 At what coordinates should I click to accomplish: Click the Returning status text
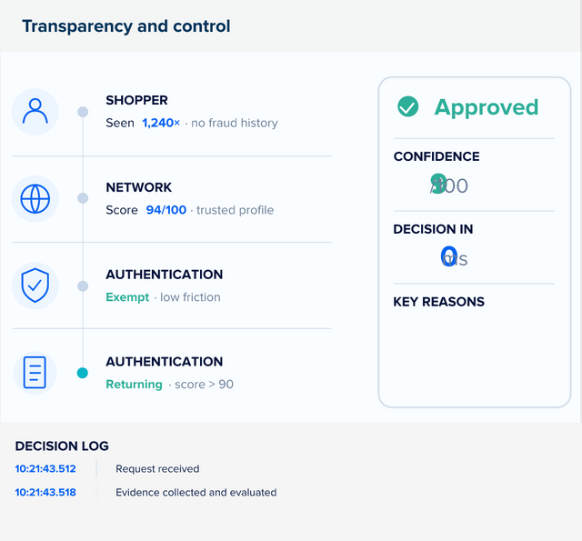pos(134,385)
